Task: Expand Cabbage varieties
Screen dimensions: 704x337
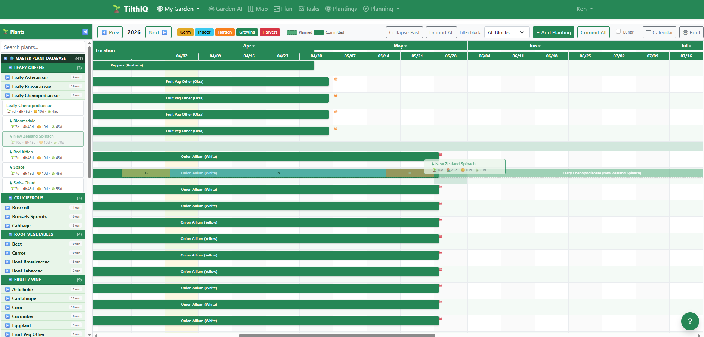Action: tap(7, 226)
